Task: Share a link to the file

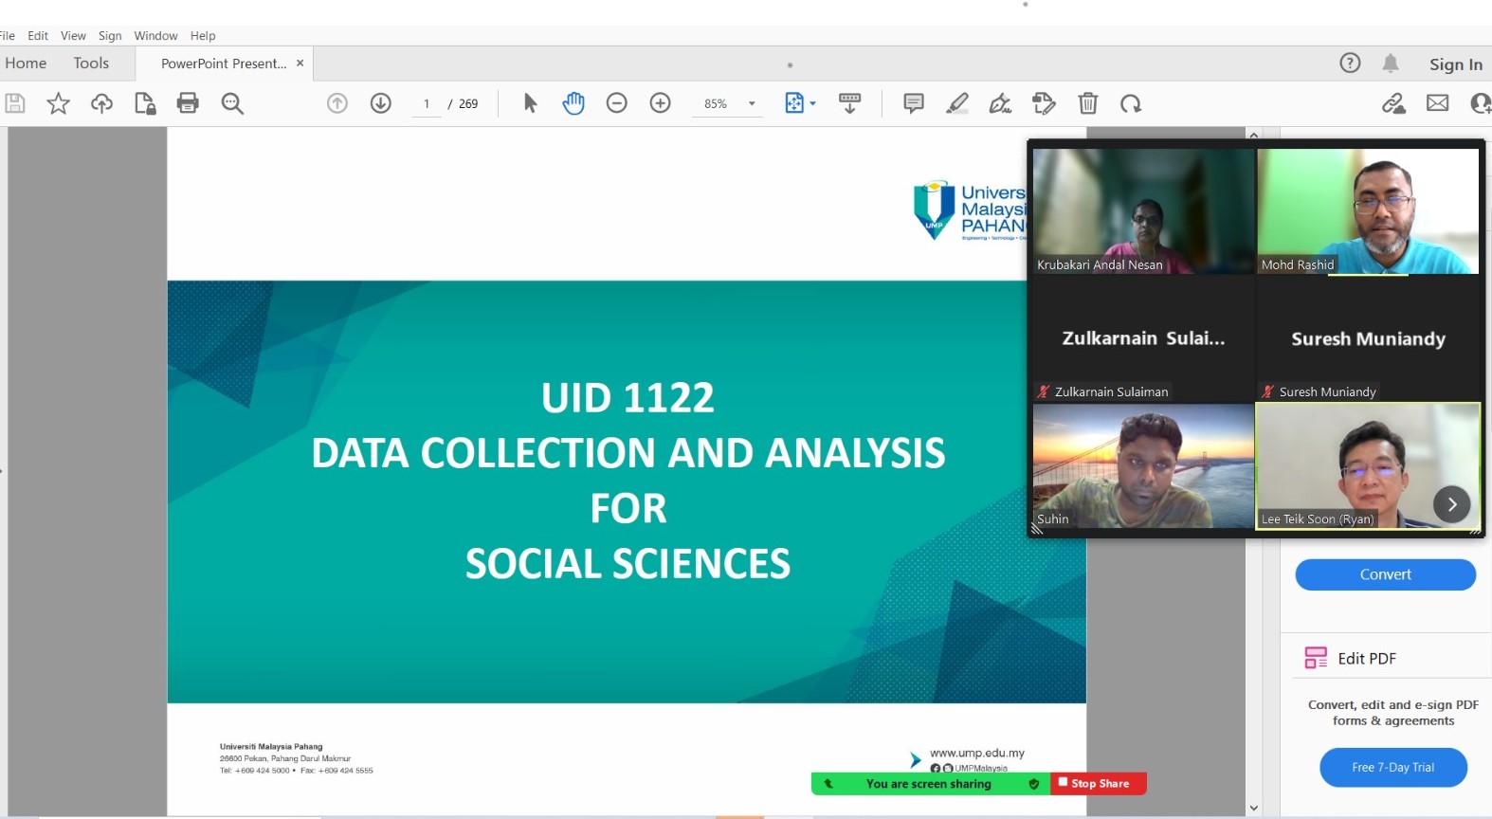Action: [1393, 103]
